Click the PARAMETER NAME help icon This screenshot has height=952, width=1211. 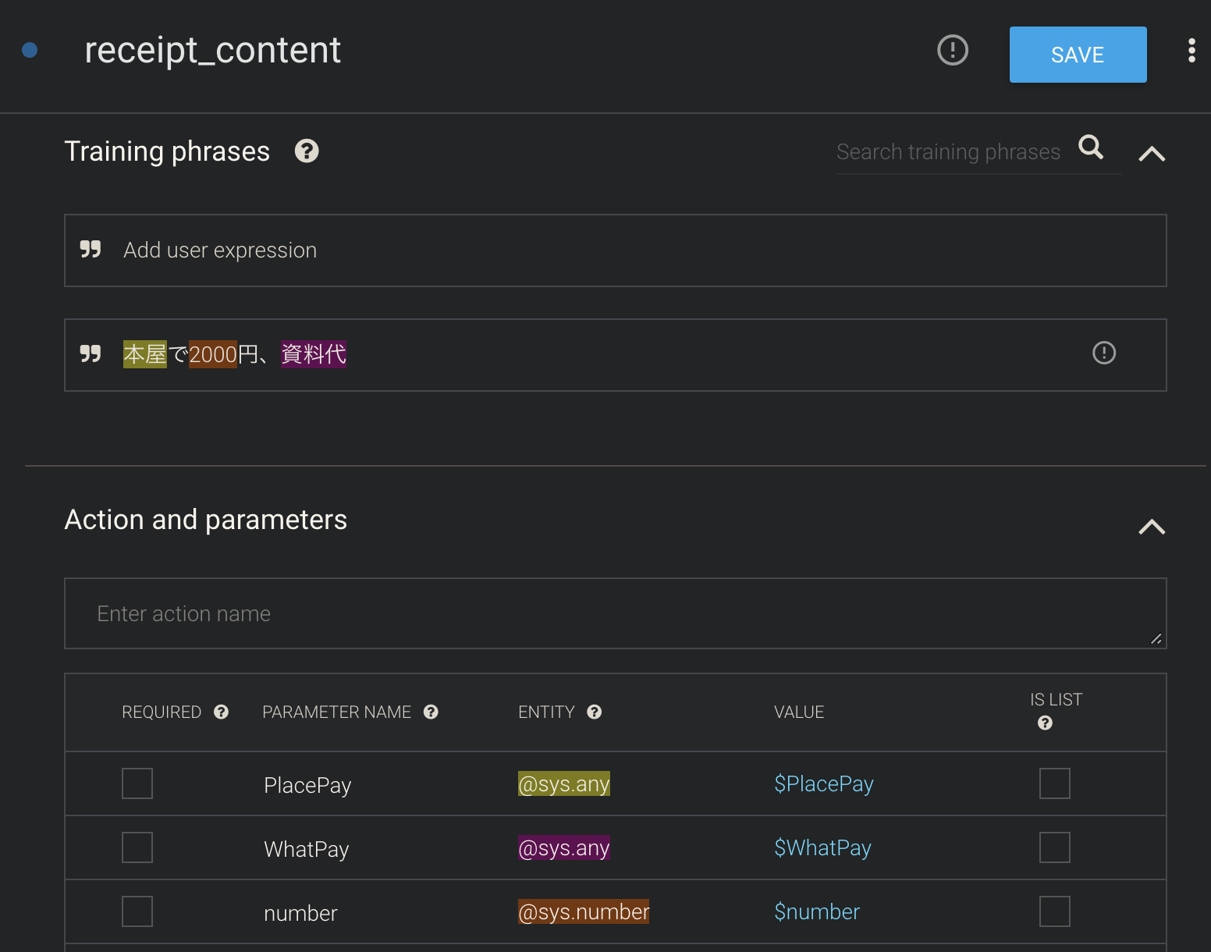coord(431,712)
